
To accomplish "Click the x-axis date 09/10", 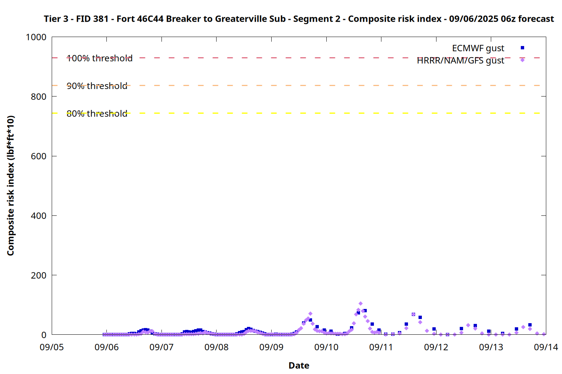I will click(326, 347).
